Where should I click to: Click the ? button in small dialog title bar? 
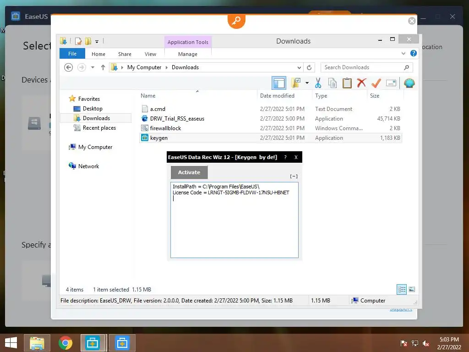click(285, 157)
